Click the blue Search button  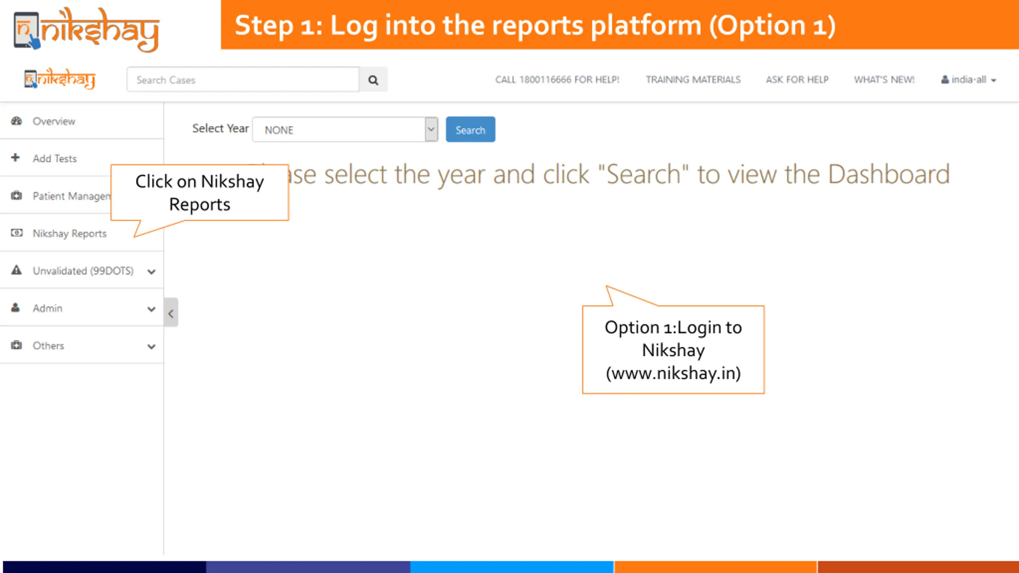click(470, 129)
